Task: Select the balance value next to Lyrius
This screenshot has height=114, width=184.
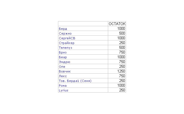Action: [122, 90]
